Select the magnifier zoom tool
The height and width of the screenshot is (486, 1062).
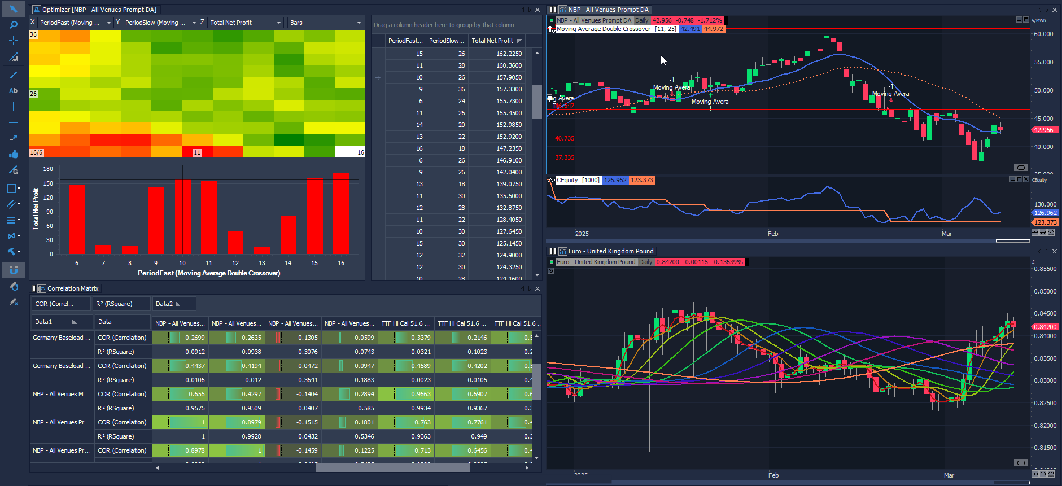pos(14,25)
